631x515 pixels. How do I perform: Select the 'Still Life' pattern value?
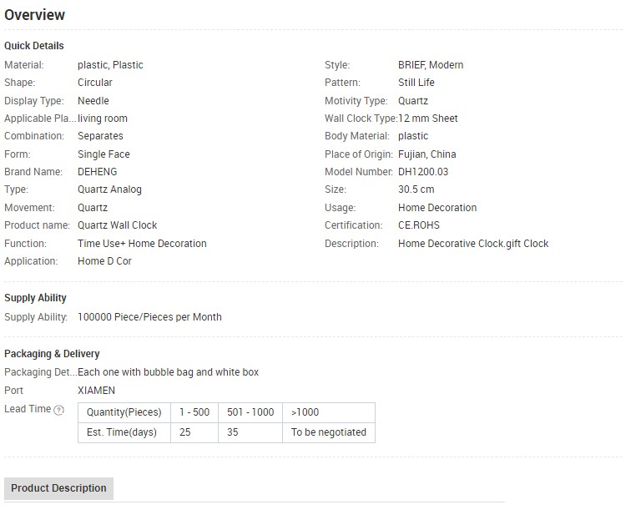coord(416,83)
